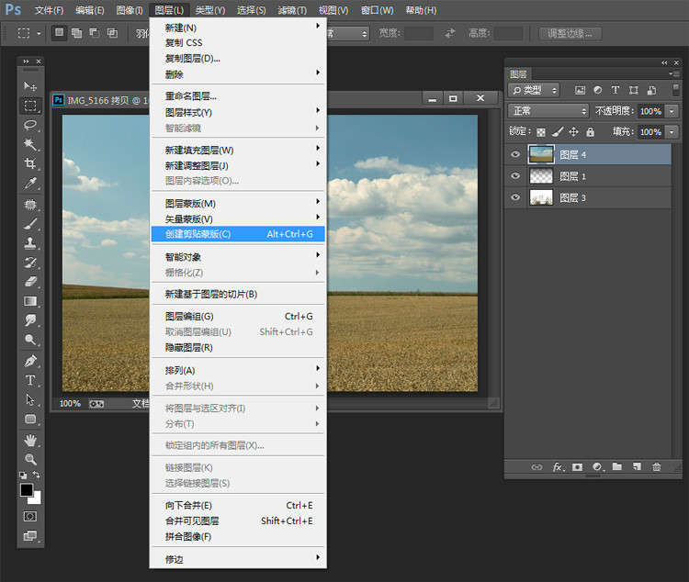This screenshot has height=582, width=689.
Task: Toggle the lock all padlock for layer
Action: point(591,132)
